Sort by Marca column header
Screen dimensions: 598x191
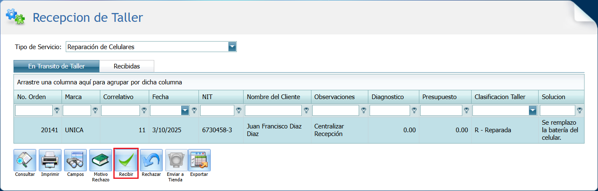tap(81, 97)
